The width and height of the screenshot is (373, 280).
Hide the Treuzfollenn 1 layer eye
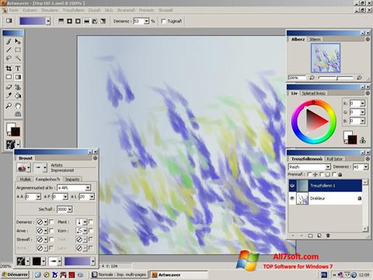tap(292, 186)
